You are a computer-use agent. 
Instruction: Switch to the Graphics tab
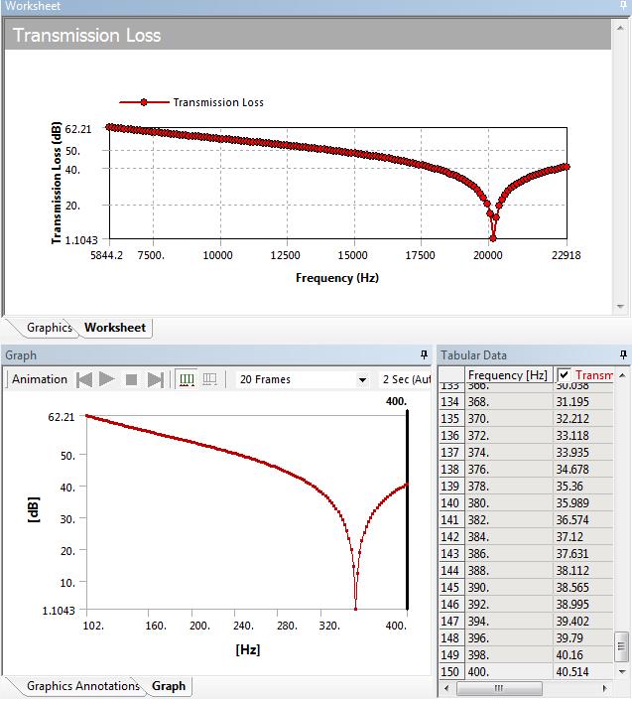tap(50, 328)
